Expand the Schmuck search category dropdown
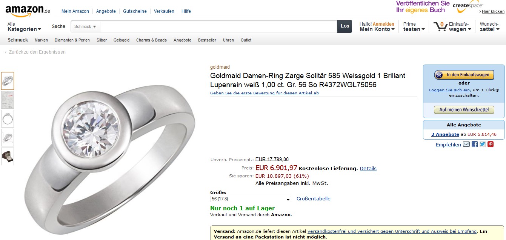The width and height of the screenshot is (506, 240). (85, 26)
